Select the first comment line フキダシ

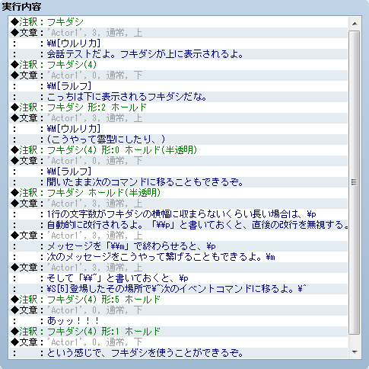click(178, 22)
